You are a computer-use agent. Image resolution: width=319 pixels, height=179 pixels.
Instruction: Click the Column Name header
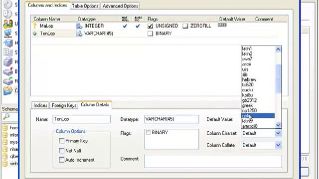click(47, 19)
